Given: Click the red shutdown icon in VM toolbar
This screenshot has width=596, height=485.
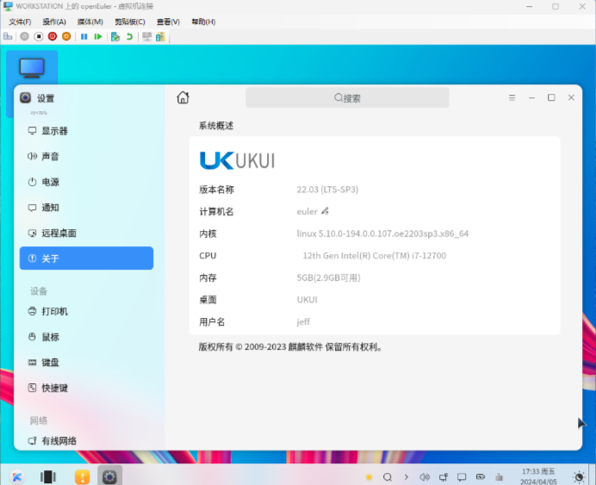Looking at the screenshot, I should [53, 37].
